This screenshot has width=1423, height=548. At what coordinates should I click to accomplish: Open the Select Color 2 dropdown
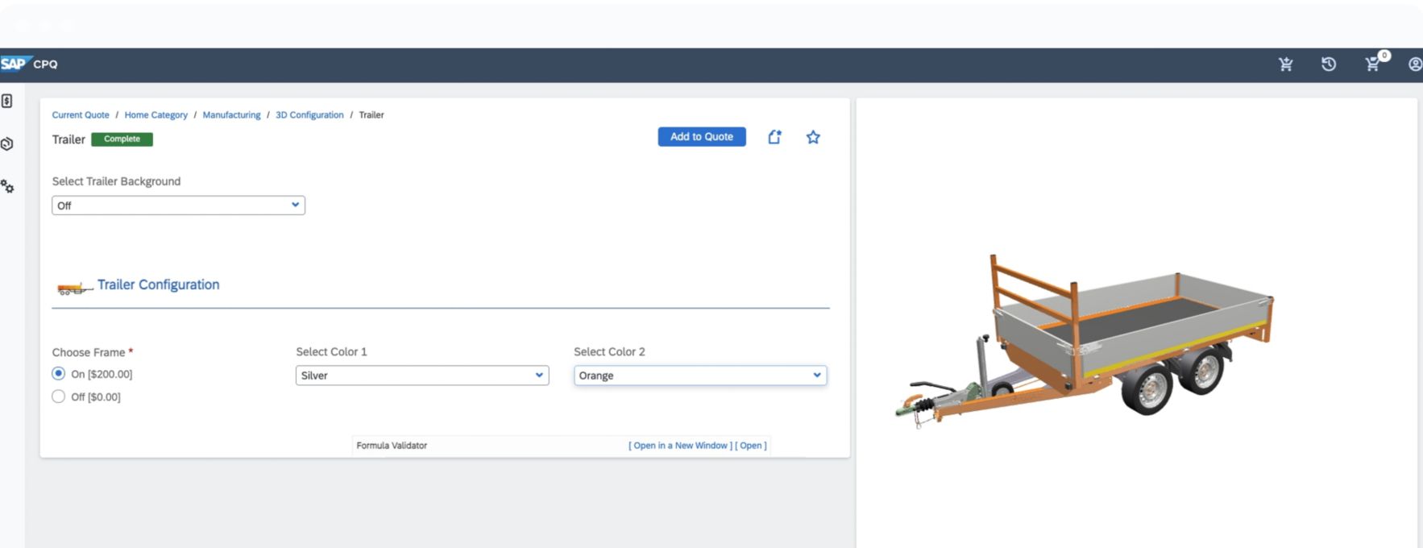[699, 376]
